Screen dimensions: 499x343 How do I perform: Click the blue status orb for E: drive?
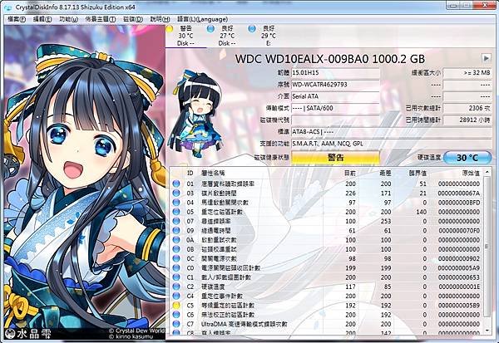[252, 29]
